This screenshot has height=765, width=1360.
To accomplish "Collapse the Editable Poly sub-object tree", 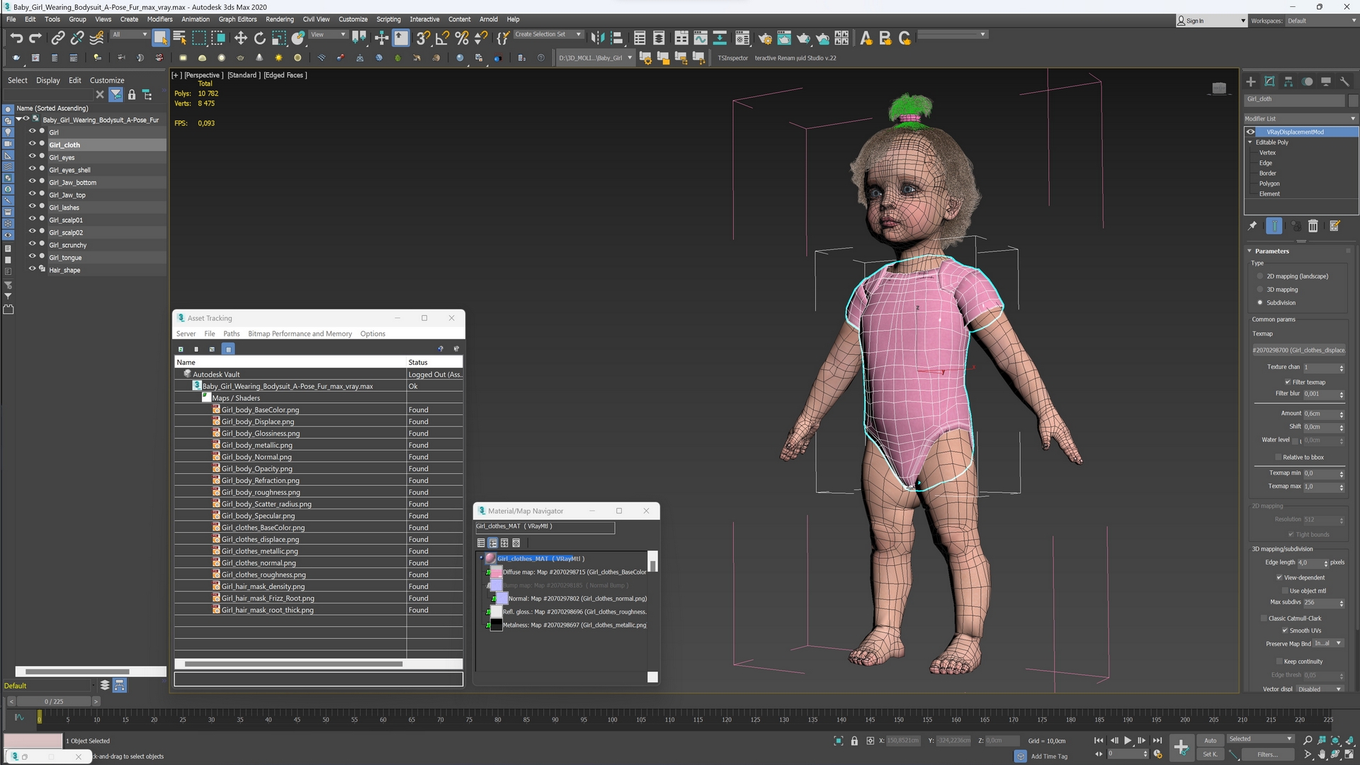I will tap(1250, 142).
